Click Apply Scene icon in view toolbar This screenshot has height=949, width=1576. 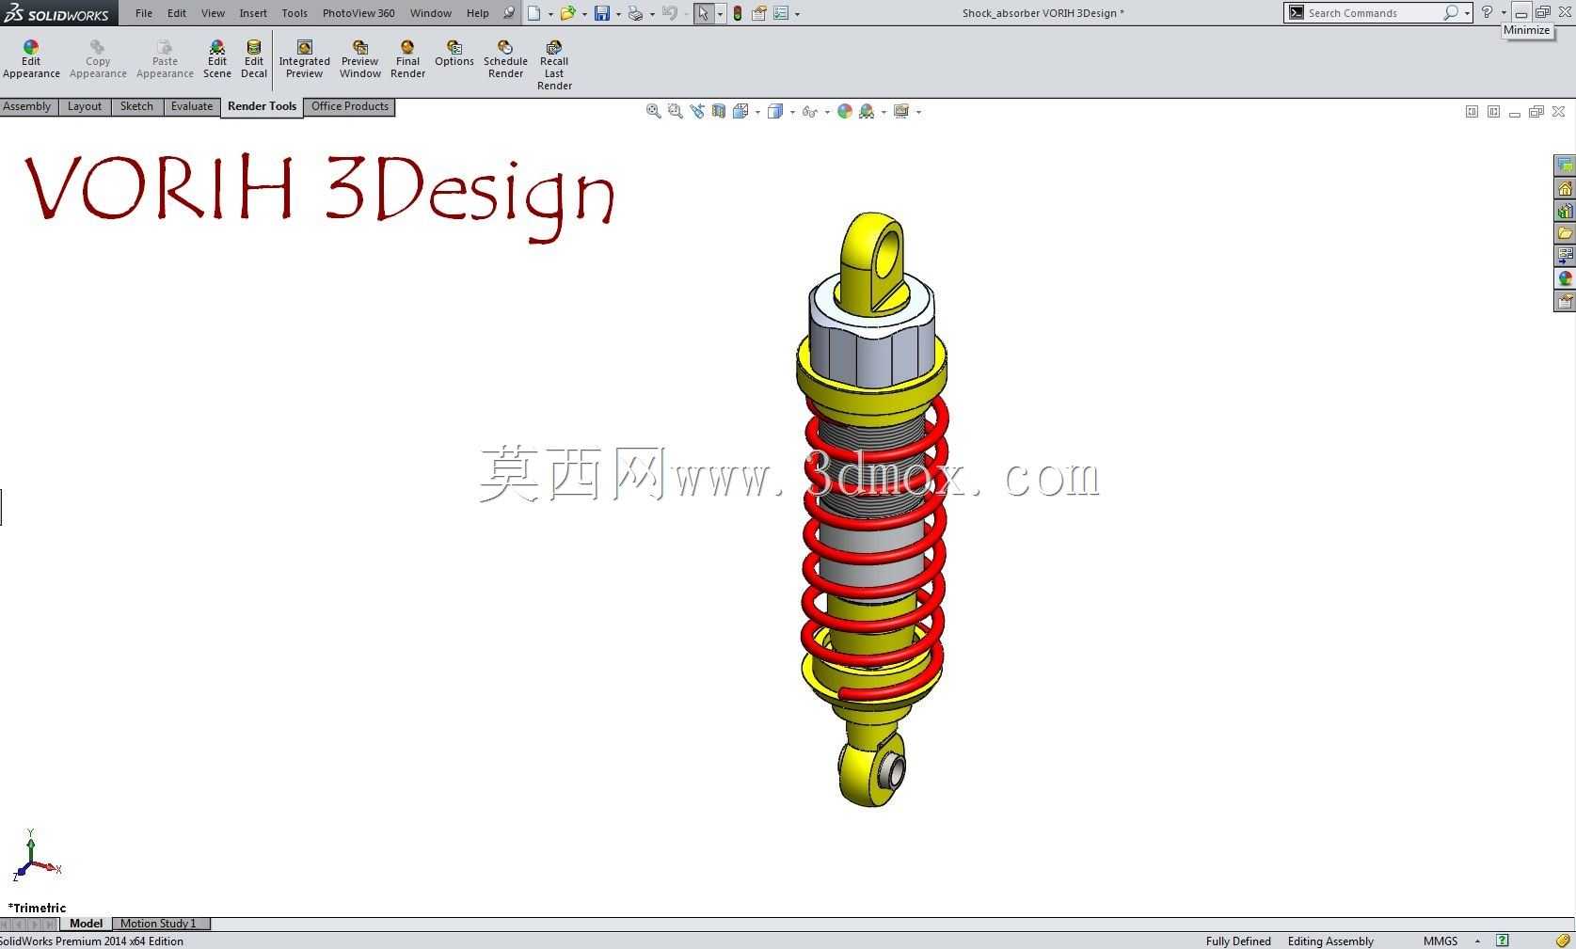point(867,111)
